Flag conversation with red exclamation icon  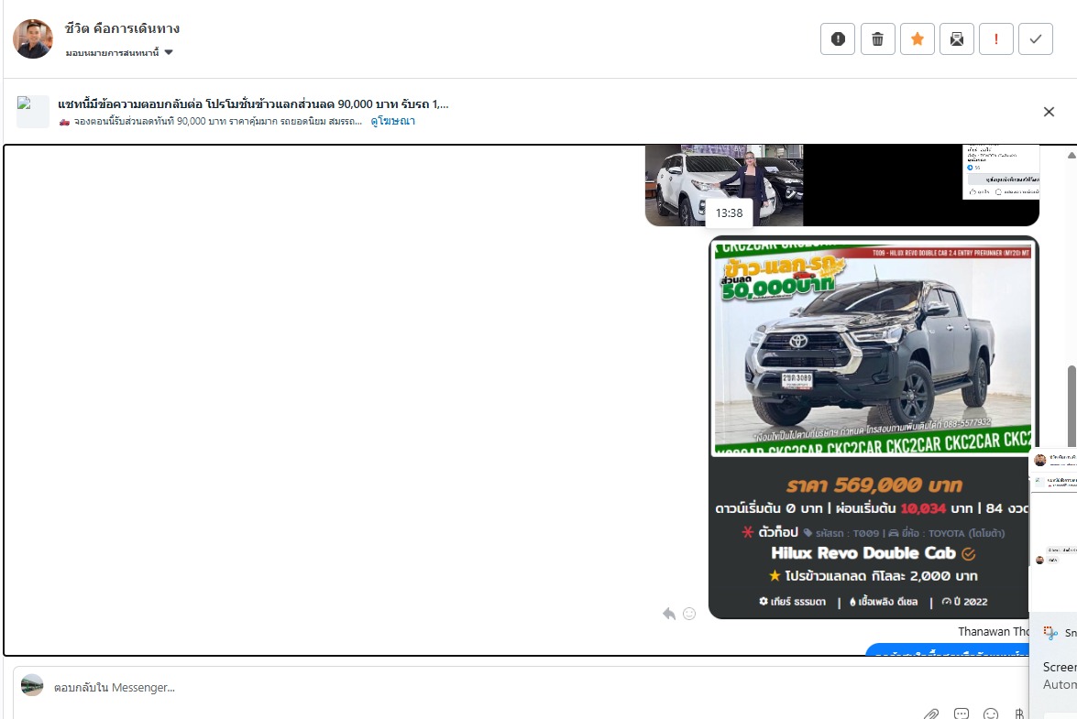coord(996,39)
